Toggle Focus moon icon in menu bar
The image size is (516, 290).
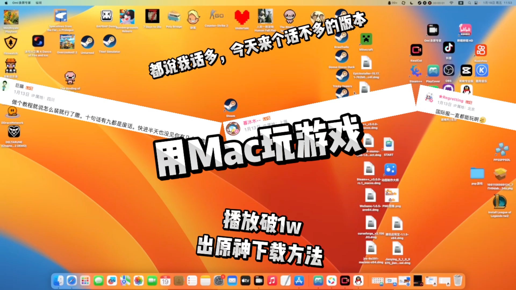point(411,3)
